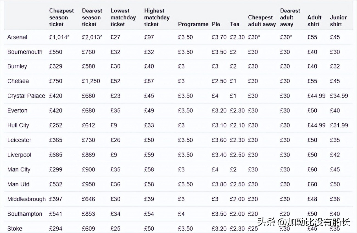Image resolution: width=357 pixels, height=233 pixels.
Task: Click the Toutiao watermark text
Action: pos(304,221)
